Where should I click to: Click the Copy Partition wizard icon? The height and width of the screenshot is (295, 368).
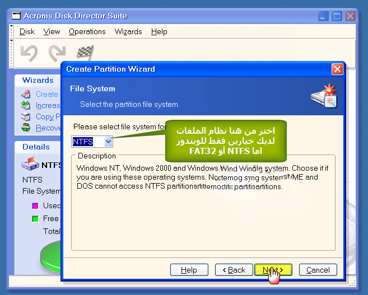pyautogui.click(x=26, y=116)
